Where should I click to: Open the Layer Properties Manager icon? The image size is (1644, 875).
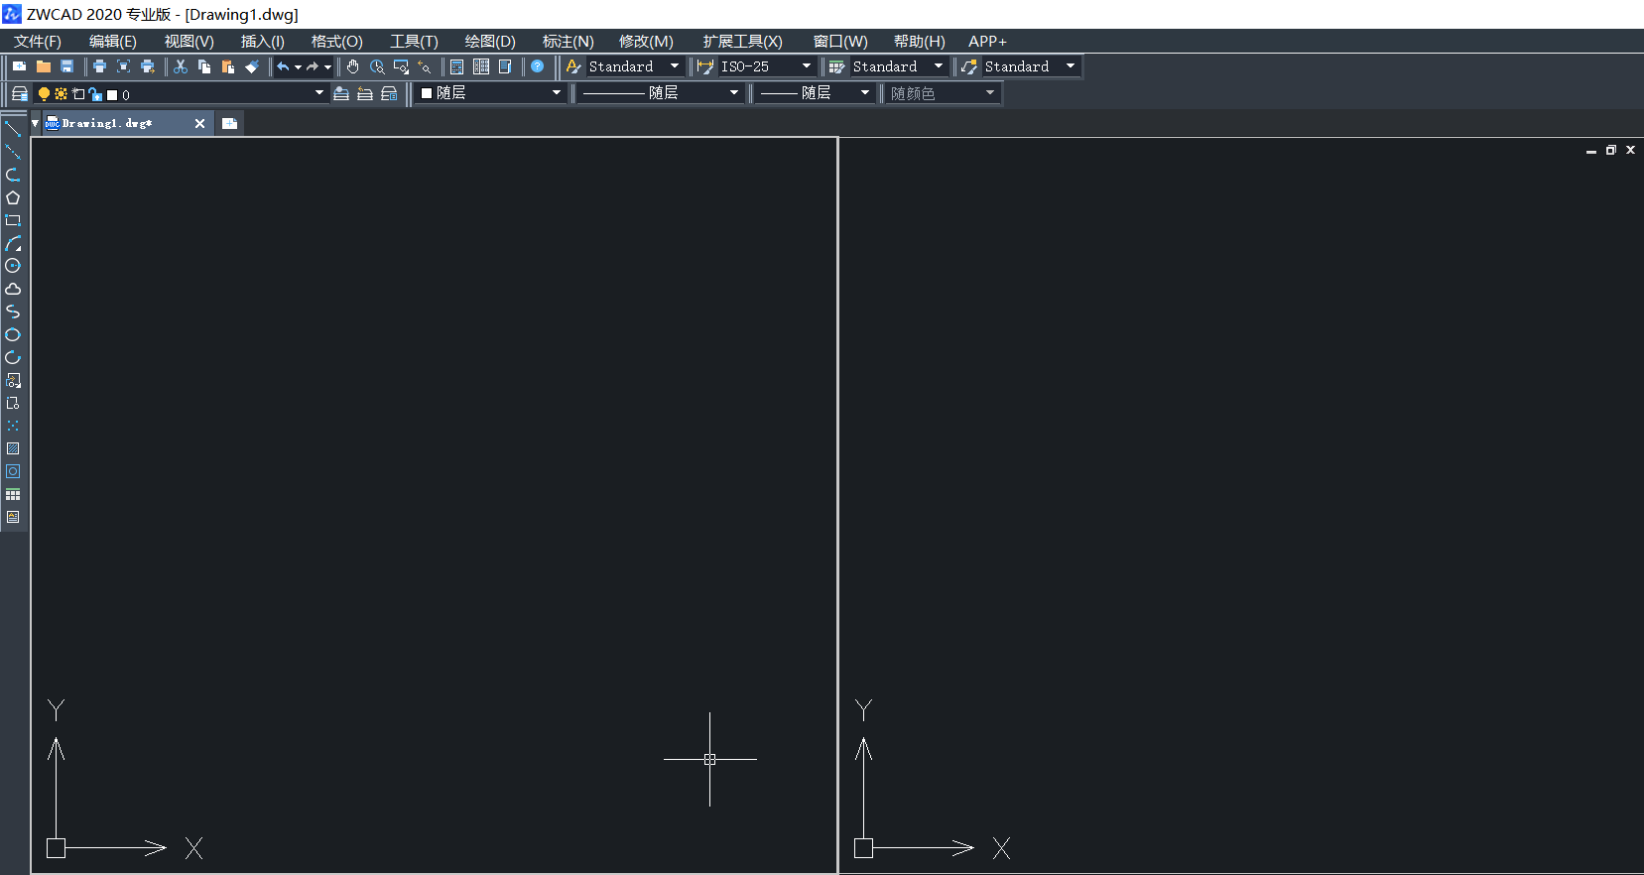click(x=19, y=93)
